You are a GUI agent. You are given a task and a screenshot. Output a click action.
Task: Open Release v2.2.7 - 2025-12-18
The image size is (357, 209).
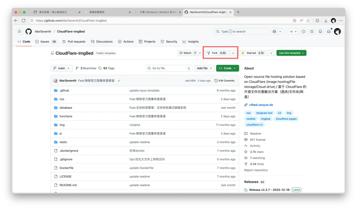269,190
